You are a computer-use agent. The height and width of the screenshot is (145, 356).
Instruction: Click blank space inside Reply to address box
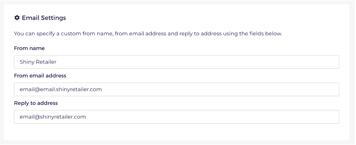pyautogui.click(x=212, y=117)
